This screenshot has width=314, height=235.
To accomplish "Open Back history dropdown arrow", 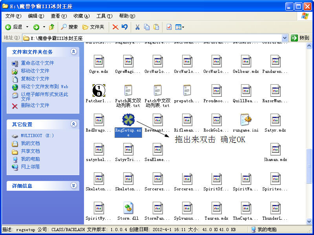I will point(27,27).
